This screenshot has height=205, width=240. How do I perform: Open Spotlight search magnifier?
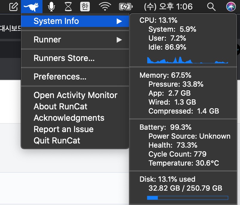(211, 7)
